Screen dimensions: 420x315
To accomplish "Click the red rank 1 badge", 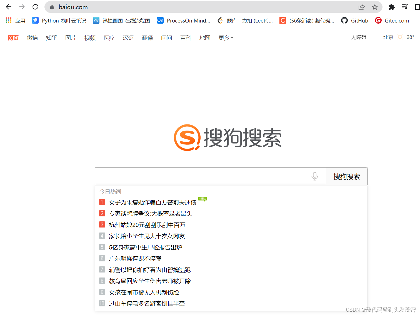I will 102,202.
